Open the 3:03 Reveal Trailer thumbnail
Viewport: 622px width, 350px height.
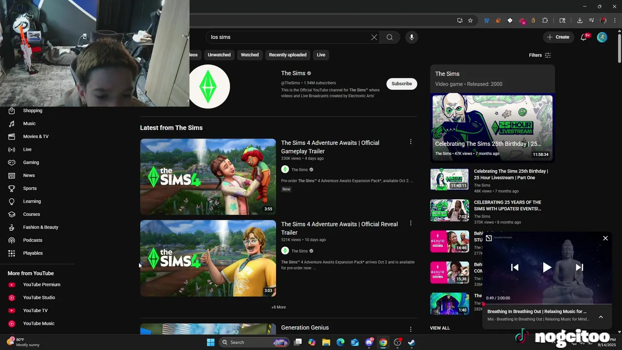(x=208, y=258)
